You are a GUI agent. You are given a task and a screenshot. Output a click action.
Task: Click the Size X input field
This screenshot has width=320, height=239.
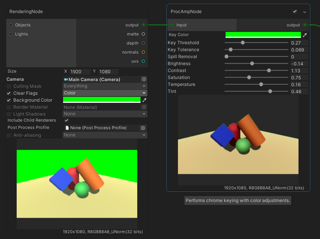click(80, 72)
